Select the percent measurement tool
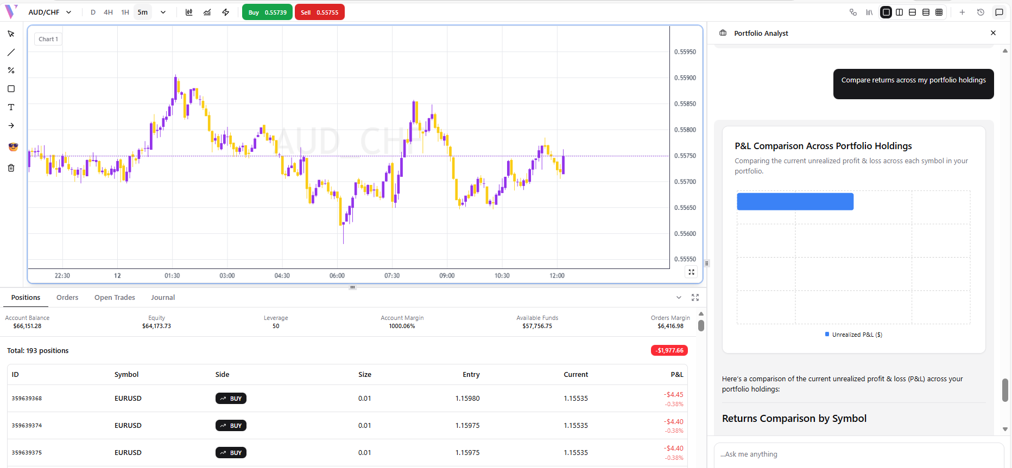The width and height of the screenshot is (1012, 468). click(11, 70)
